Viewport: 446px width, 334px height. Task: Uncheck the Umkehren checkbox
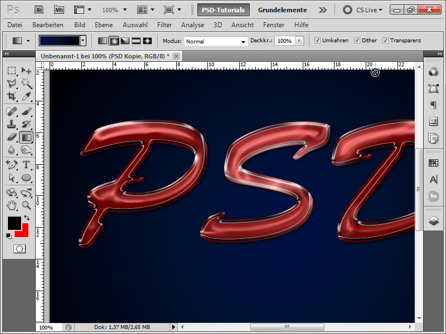(x=317, y=41)
